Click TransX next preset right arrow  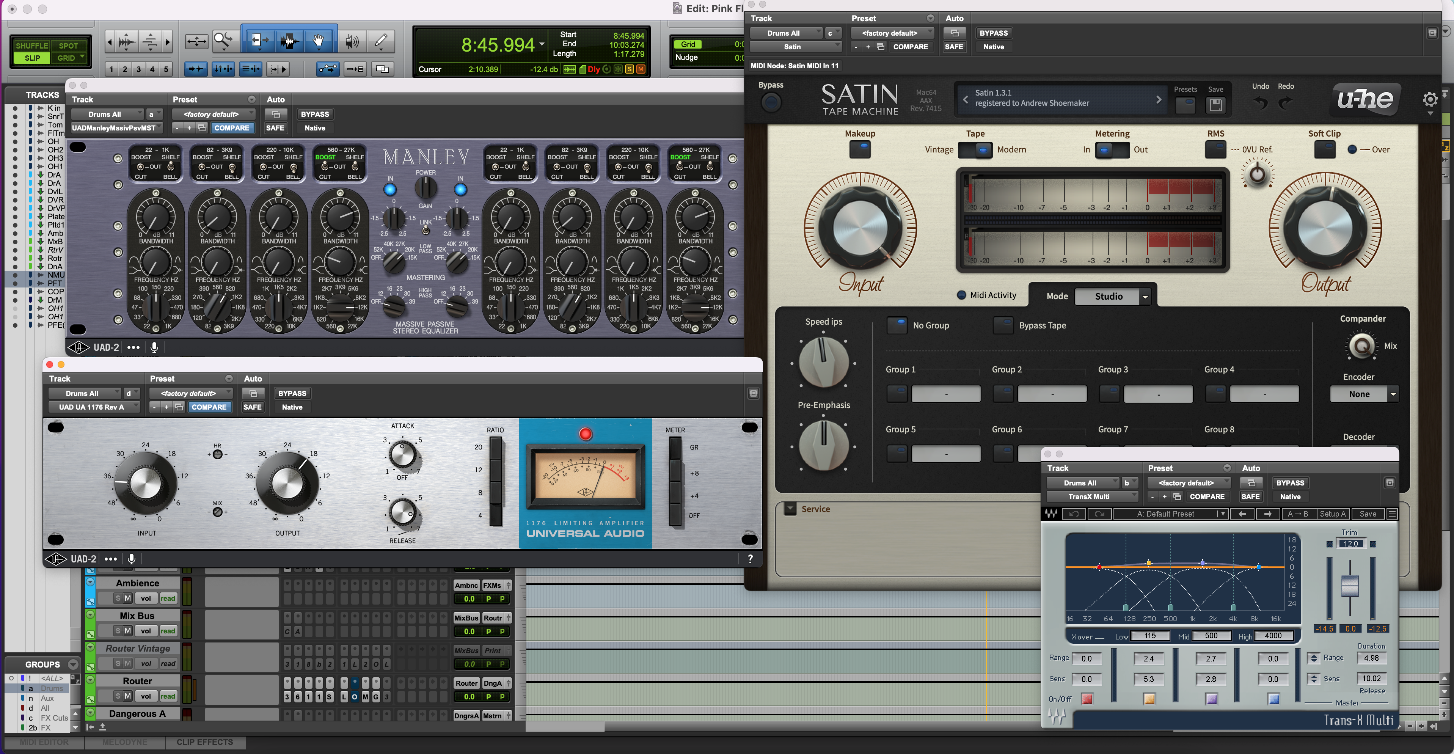[x=1268, y=514]
